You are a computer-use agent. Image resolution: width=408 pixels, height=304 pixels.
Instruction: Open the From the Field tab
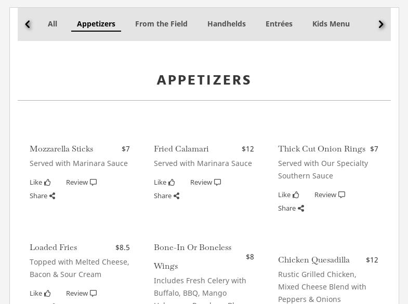coord(161,24)
